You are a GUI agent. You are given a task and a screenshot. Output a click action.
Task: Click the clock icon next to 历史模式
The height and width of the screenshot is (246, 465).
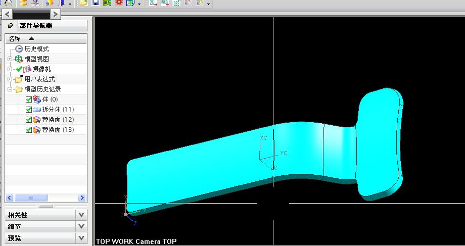pyautogui.click(x=19, y=49)
